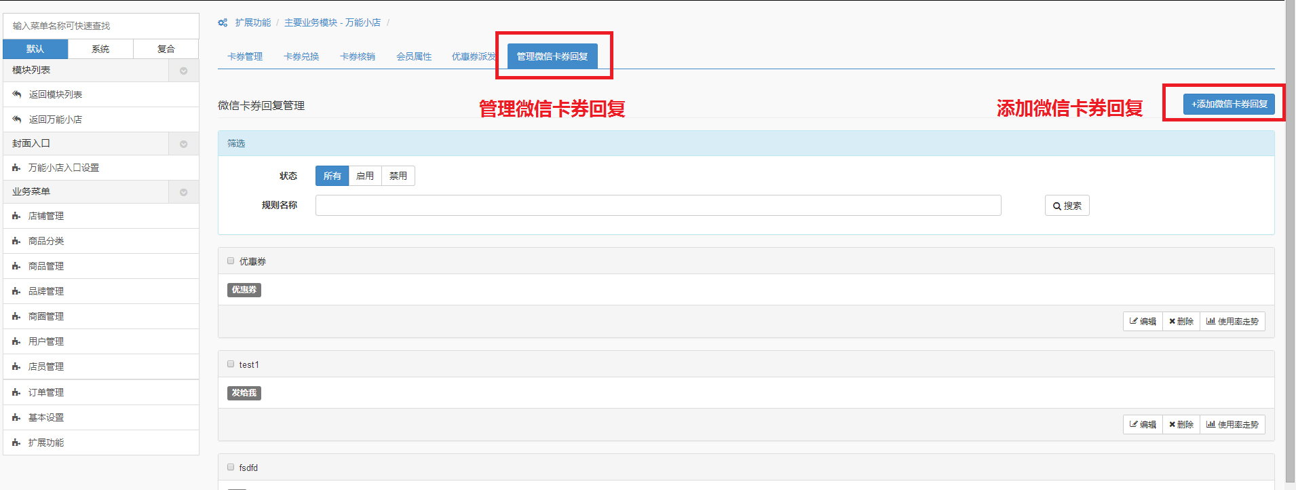The width and height of the screenshot is (1296, 490).
Task: Click the 搜索 search button
Action: pyautogui.click(x=1067, y=206)
